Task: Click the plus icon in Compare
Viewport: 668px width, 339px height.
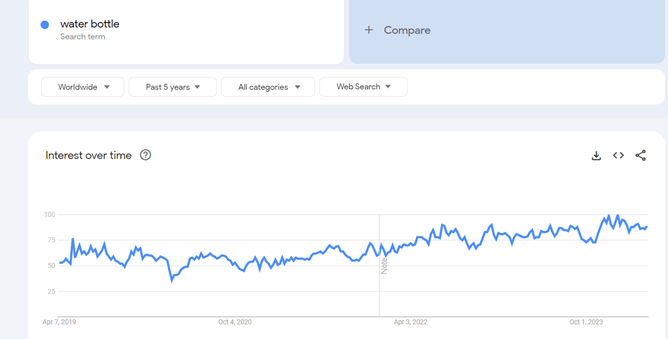Action: (x=369, y=30)
